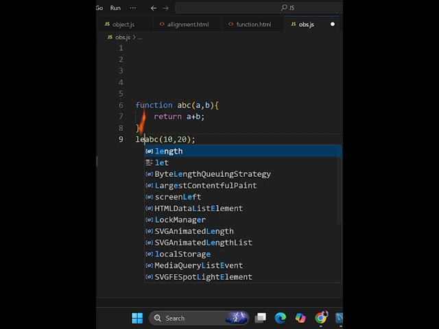The width and height of the screenshot is (439, 329).
Task: Click the variable icon beside LockManager
Action: pos(150,220)
